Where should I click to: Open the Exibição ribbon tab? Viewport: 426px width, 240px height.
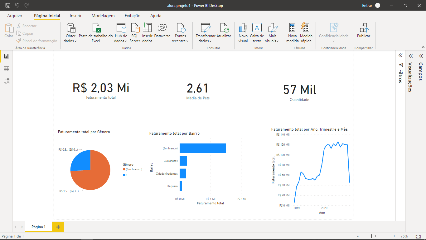[133, 16]
